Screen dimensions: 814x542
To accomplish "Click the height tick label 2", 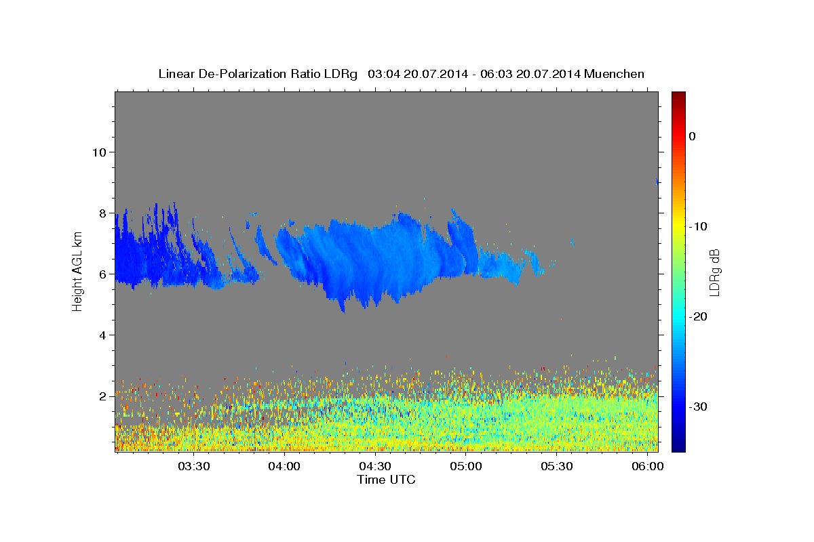I will (103, 396).
